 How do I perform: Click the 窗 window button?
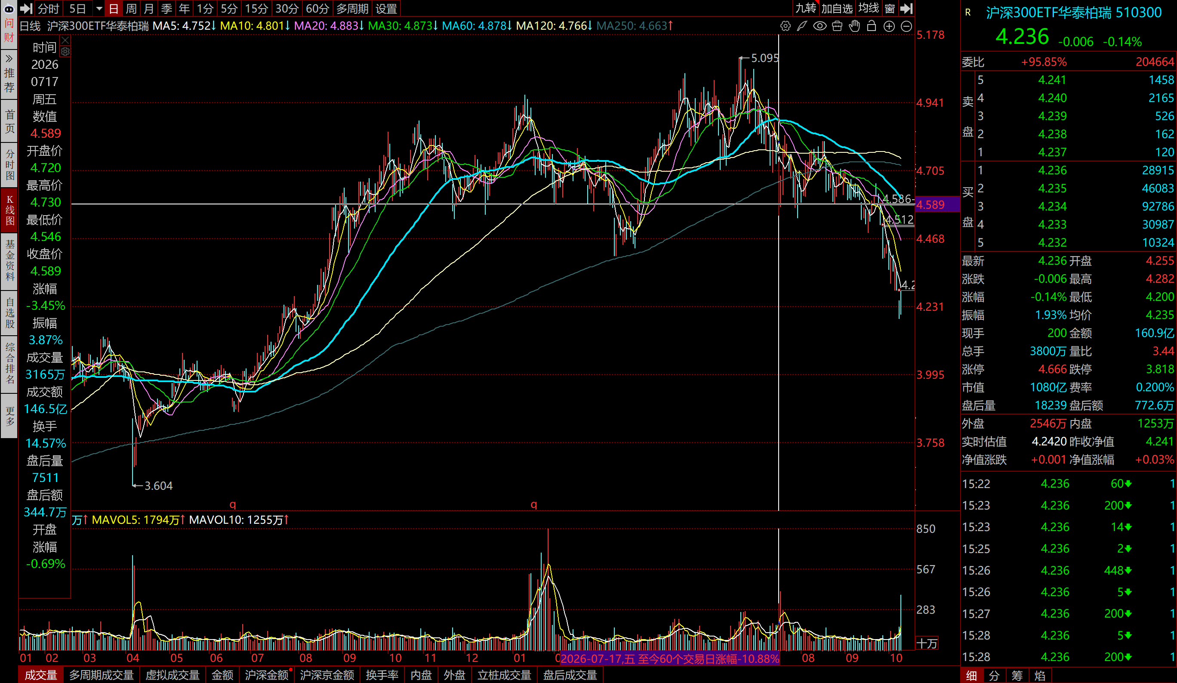(x=890, y=8)
